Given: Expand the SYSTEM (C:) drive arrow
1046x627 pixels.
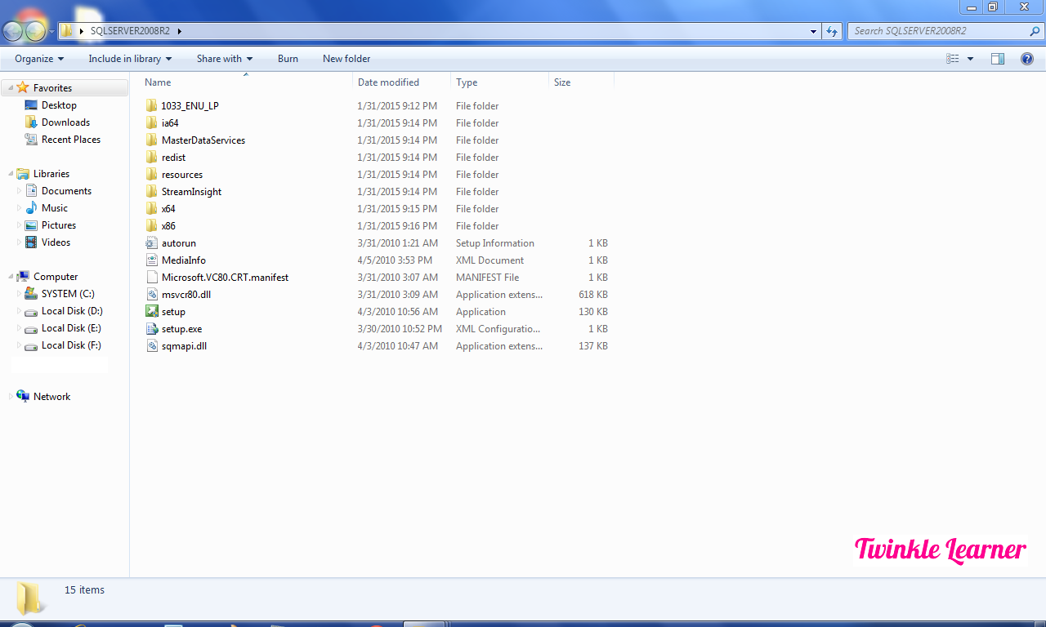Looking at the screenshot, I should [x=20, y=294].
